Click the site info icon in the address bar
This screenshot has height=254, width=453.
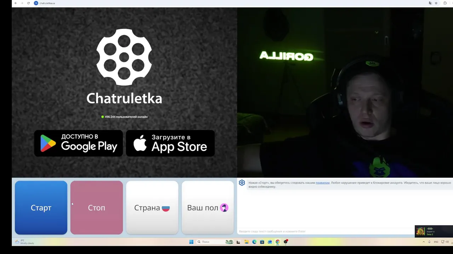click(x=36, y=3)
